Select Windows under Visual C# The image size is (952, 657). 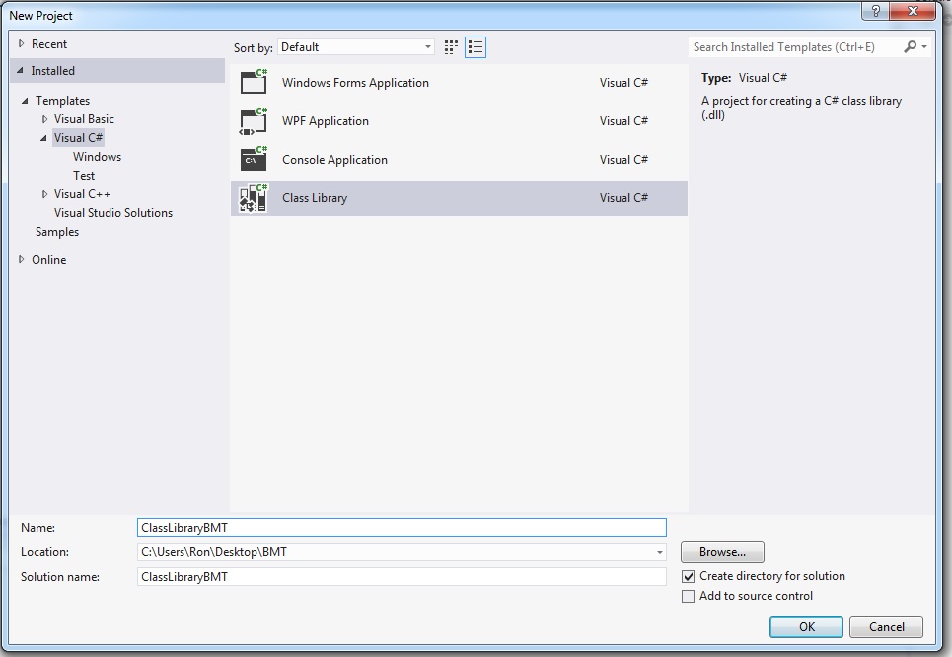(97, 157)
